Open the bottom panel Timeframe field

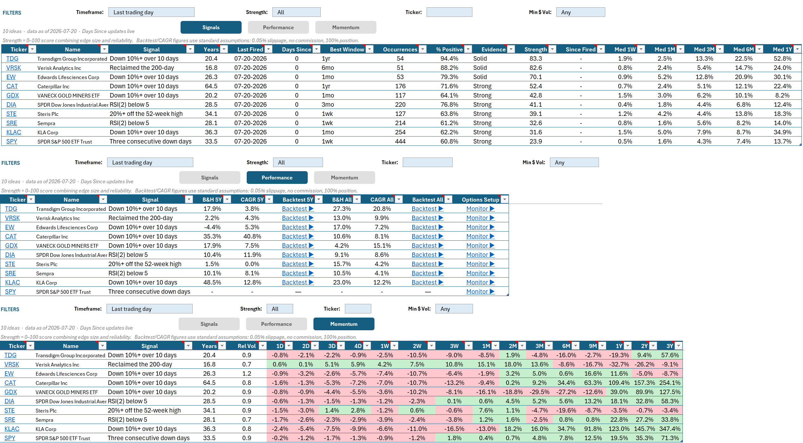(x=149, y=309)
